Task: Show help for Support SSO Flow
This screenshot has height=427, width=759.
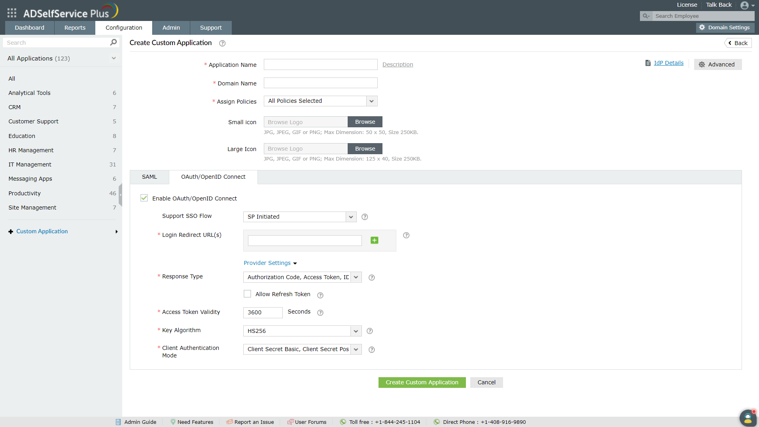Action: click(365, 217)
